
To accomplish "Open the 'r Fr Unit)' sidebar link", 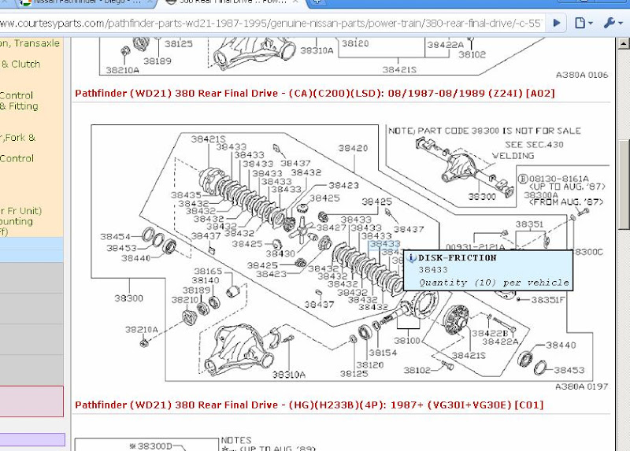I will pyautogui.click(x=21, y=211).
